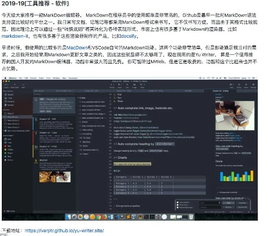Screen dimensions: 269x236
Task: Open Settings from the Yu Writer toolbar
Action: [253, 86]
